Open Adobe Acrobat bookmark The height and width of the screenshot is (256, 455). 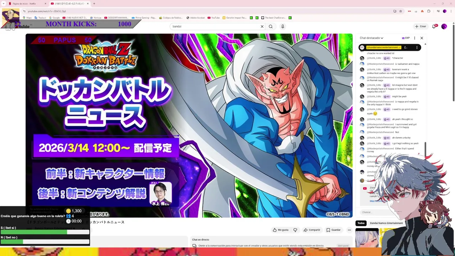click(x=196, y=18)
